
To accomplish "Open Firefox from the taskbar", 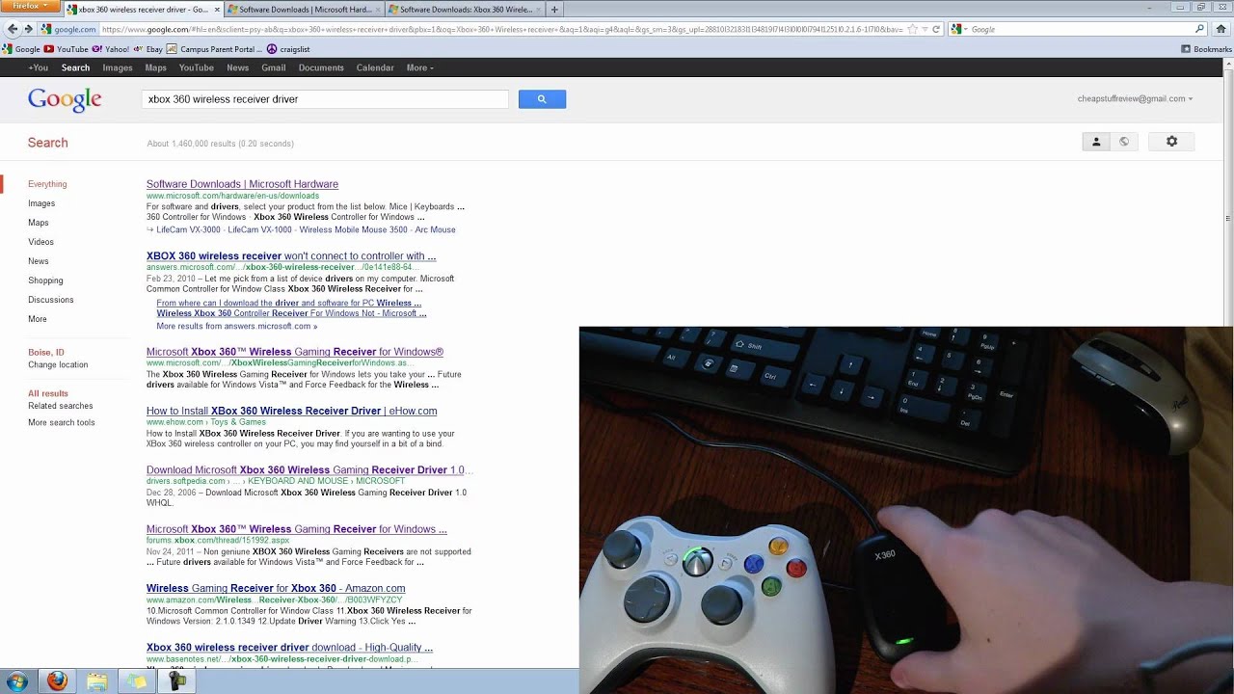I will coord(57,681).
